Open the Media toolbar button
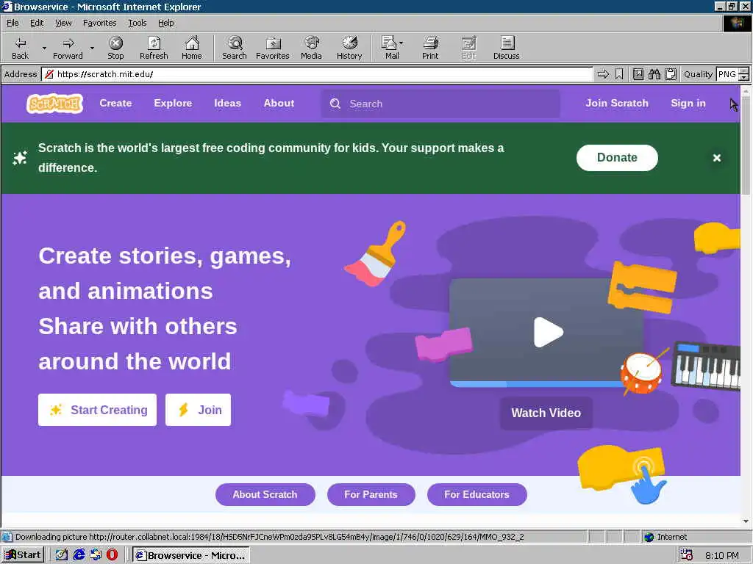 click(311, 48)
